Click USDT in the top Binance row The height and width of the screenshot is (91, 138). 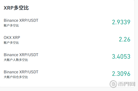(33, 20)
